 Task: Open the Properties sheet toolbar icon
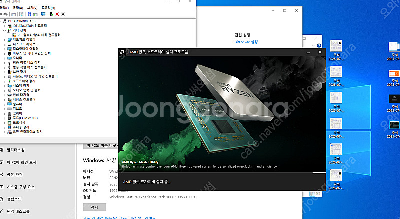[x=21, y=14]
